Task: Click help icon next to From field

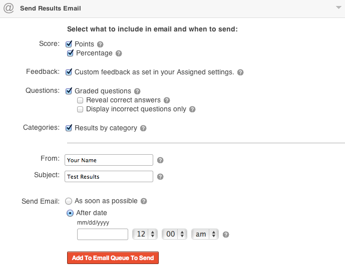Action: point(160,160)
